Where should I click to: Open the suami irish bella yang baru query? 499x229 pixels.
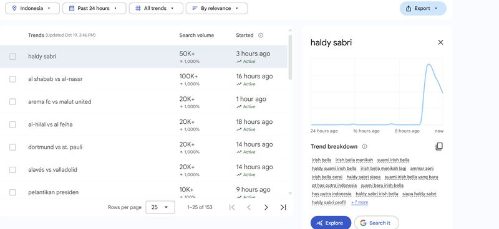[411, 177]
